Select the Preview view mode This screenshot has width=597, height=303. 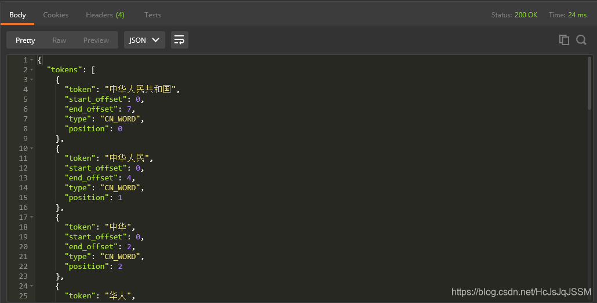click(96, 40)
